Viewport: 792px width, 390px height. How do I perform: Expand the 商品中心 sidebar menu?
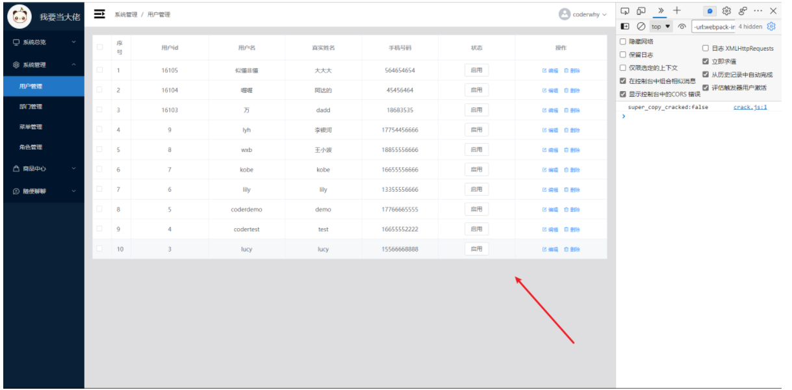[43, 168]
